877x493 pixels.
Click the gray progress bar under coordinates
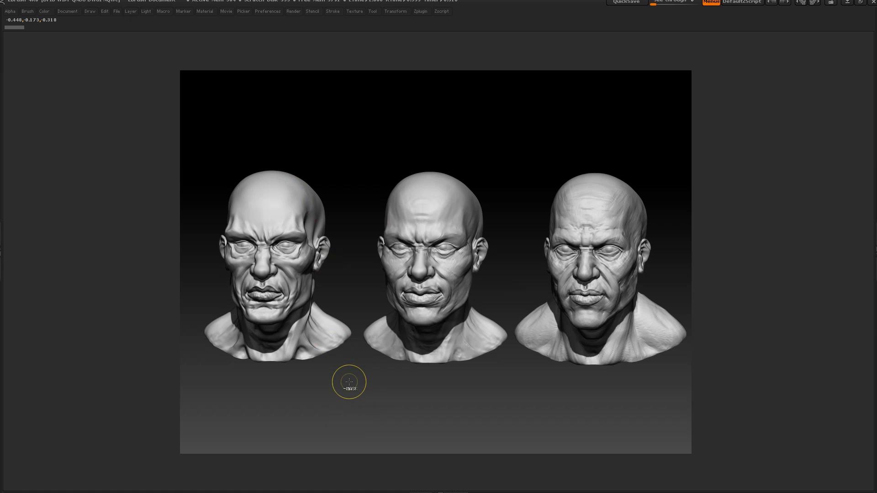click(x=14, y=27)
